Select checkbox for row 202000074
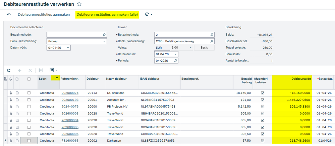This screenshot has width=335, height=146. 29,93
